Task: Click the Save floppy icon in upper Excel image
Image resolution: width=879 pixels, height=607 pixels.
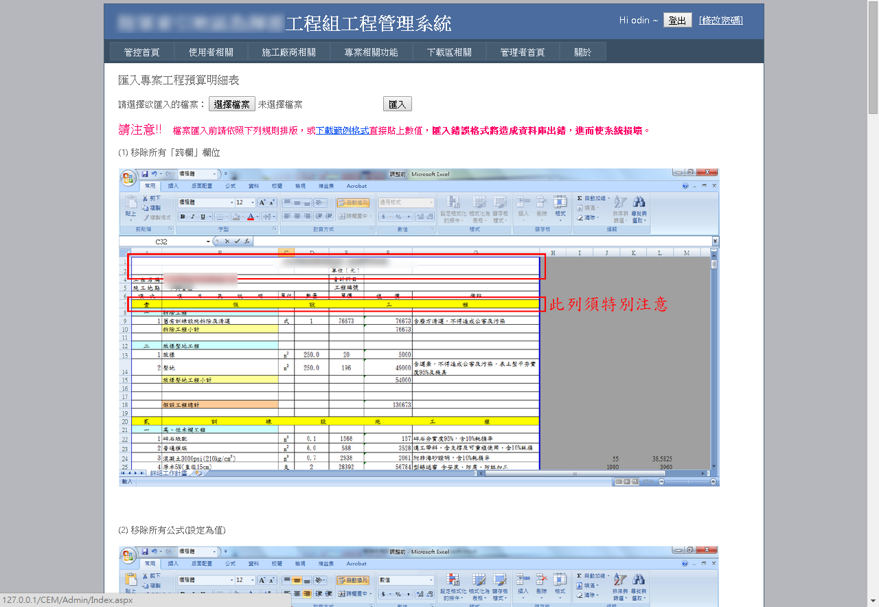Action: (x=145, y=174)
